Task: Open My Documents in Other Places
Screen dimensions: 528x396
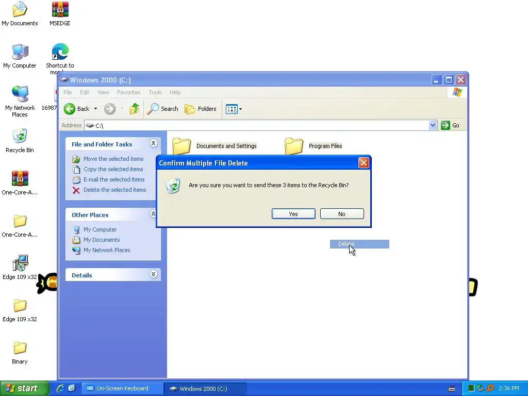Action: (102, 240)
